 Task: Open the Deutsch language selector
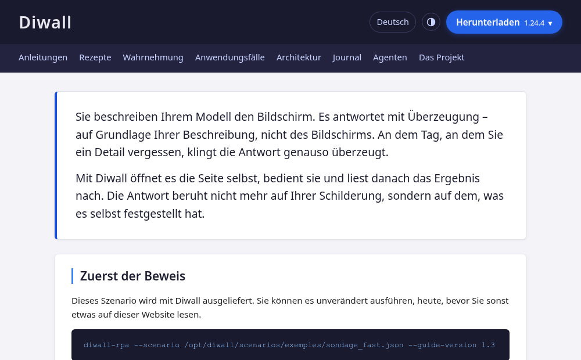coord(392,22)
